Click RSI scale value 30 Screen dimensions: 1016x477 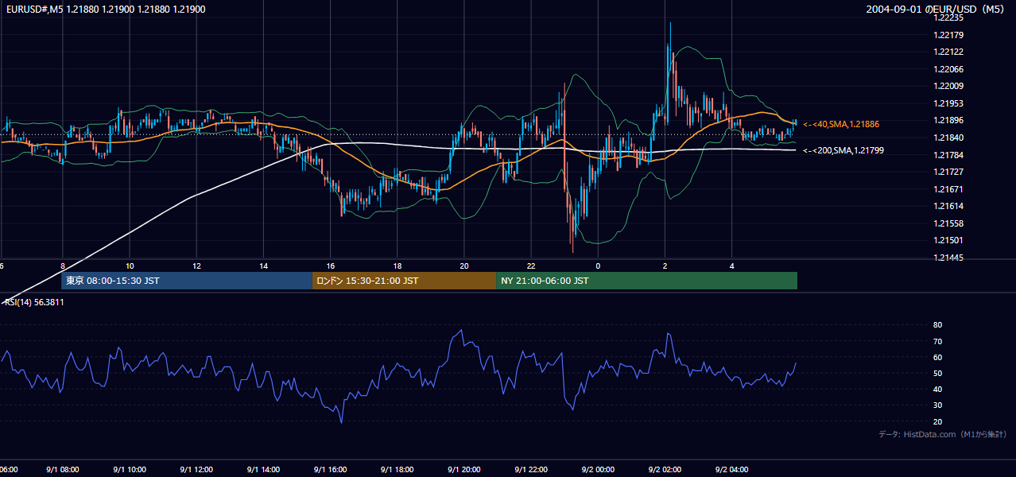coord(938,405)
